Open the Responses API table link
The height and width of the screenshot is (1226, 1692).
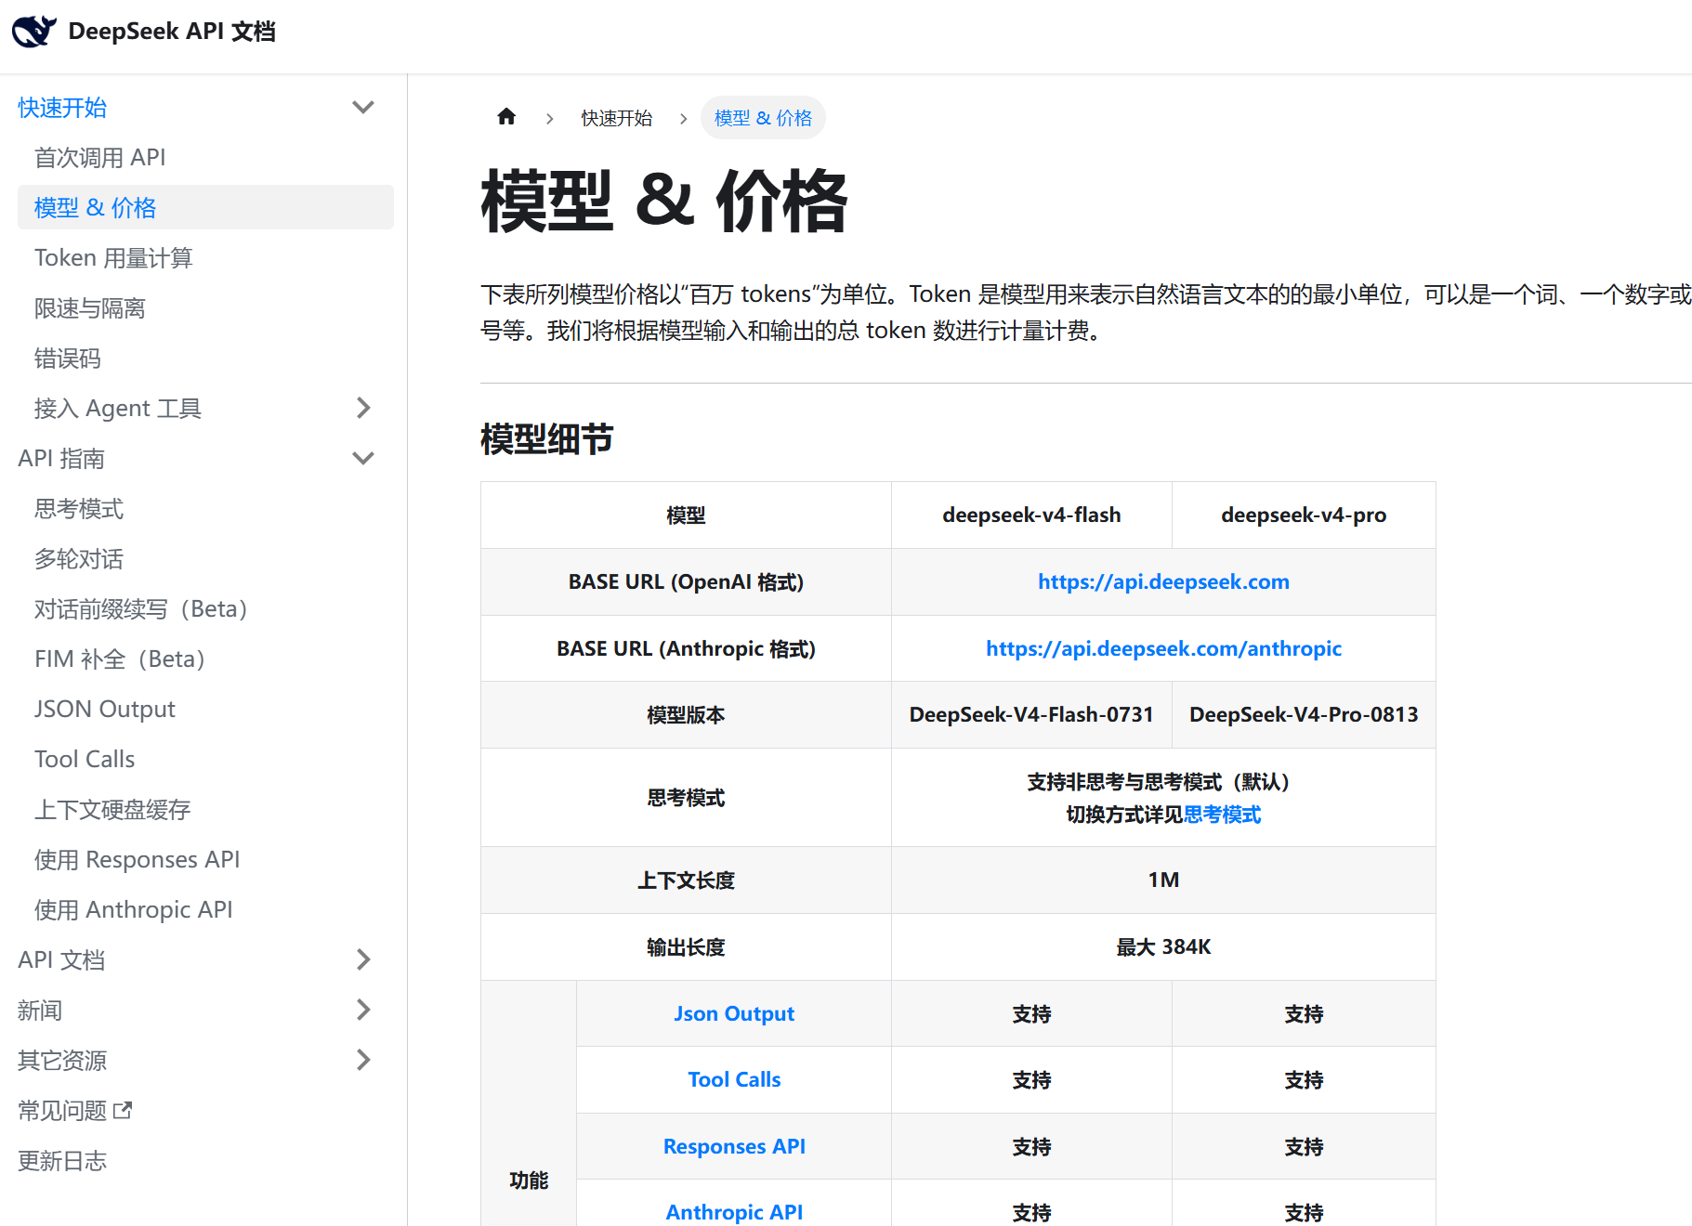click(734, 1146)
